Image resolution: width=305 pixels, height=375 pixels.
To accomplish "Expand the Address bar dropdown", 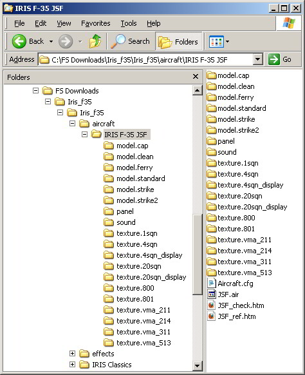I will (x=258, y=59).
